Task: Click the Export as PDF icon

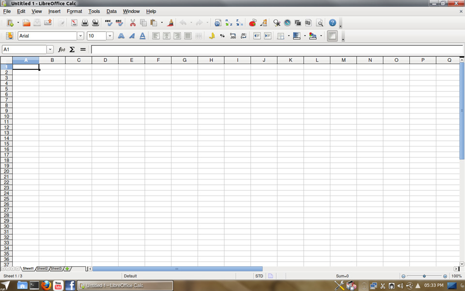Action: click(x=74, y=23)
